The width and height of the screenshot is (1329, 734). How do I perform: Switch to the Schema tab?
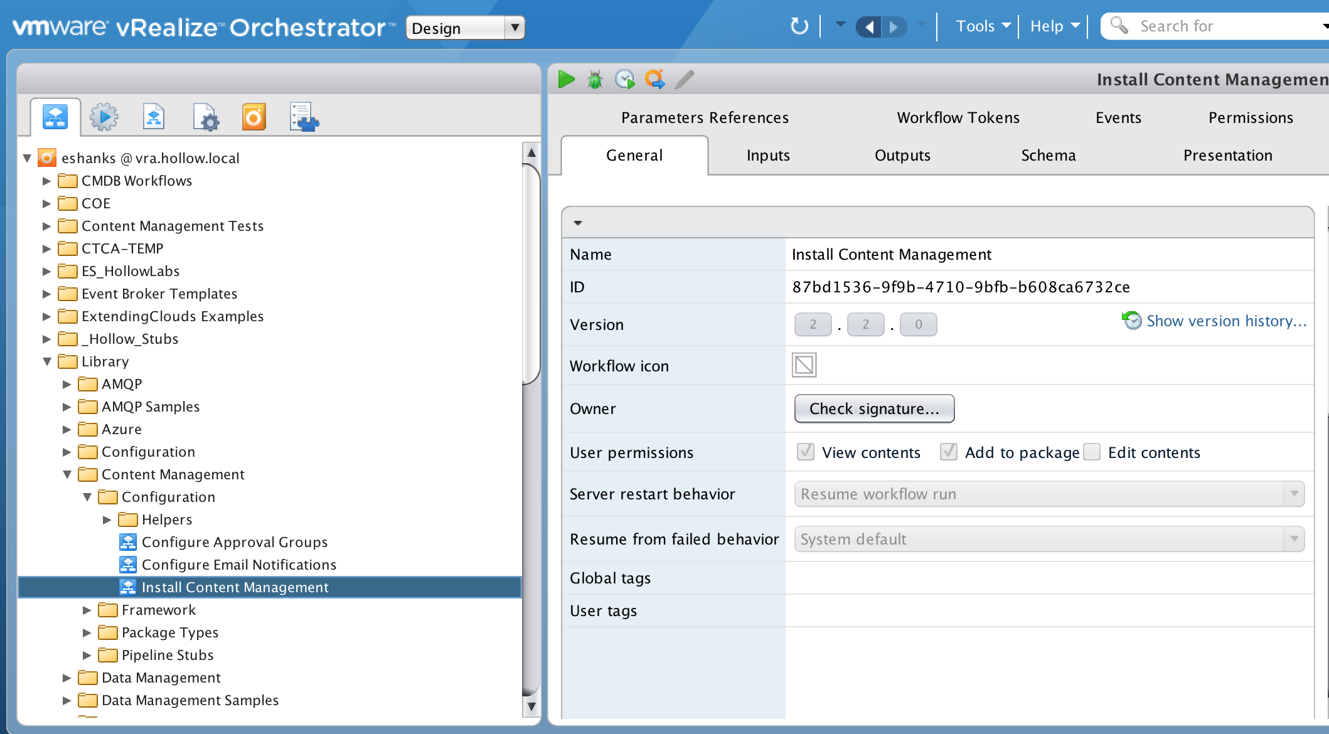click(1048, 156)
